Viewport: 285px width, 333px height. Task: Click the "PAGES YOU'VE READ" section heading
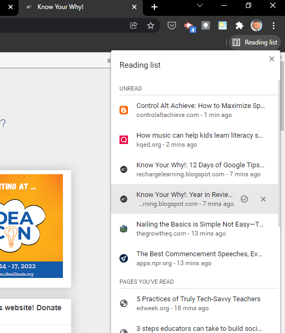(146, 282)
